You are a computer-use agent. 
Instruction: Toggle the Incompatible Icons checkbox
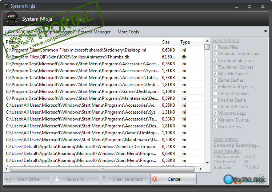coord(215,60)
